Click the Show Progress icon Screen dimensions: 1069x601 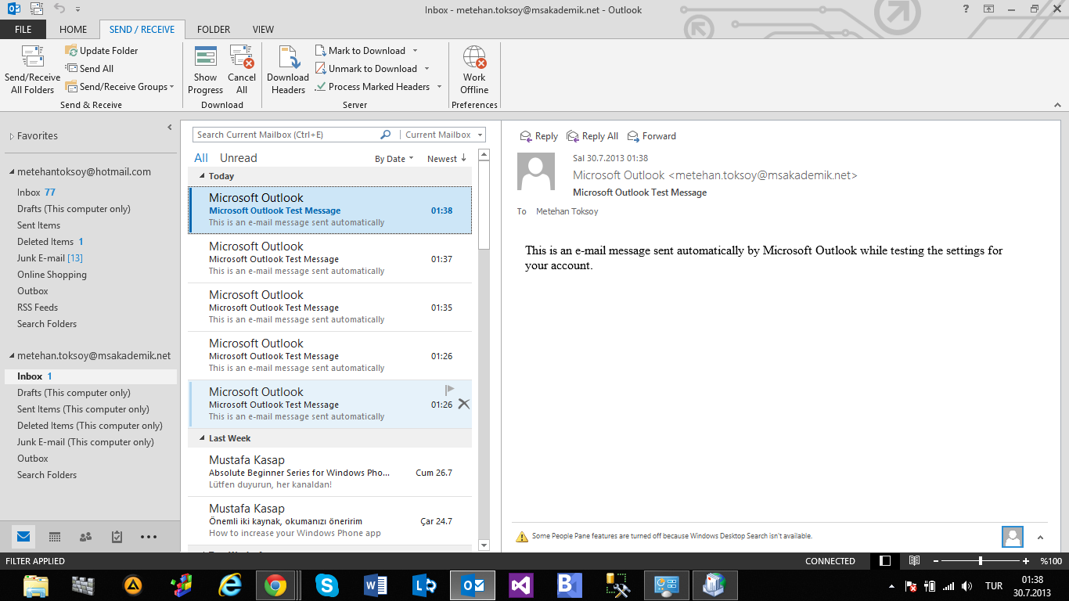pos(205,59)
